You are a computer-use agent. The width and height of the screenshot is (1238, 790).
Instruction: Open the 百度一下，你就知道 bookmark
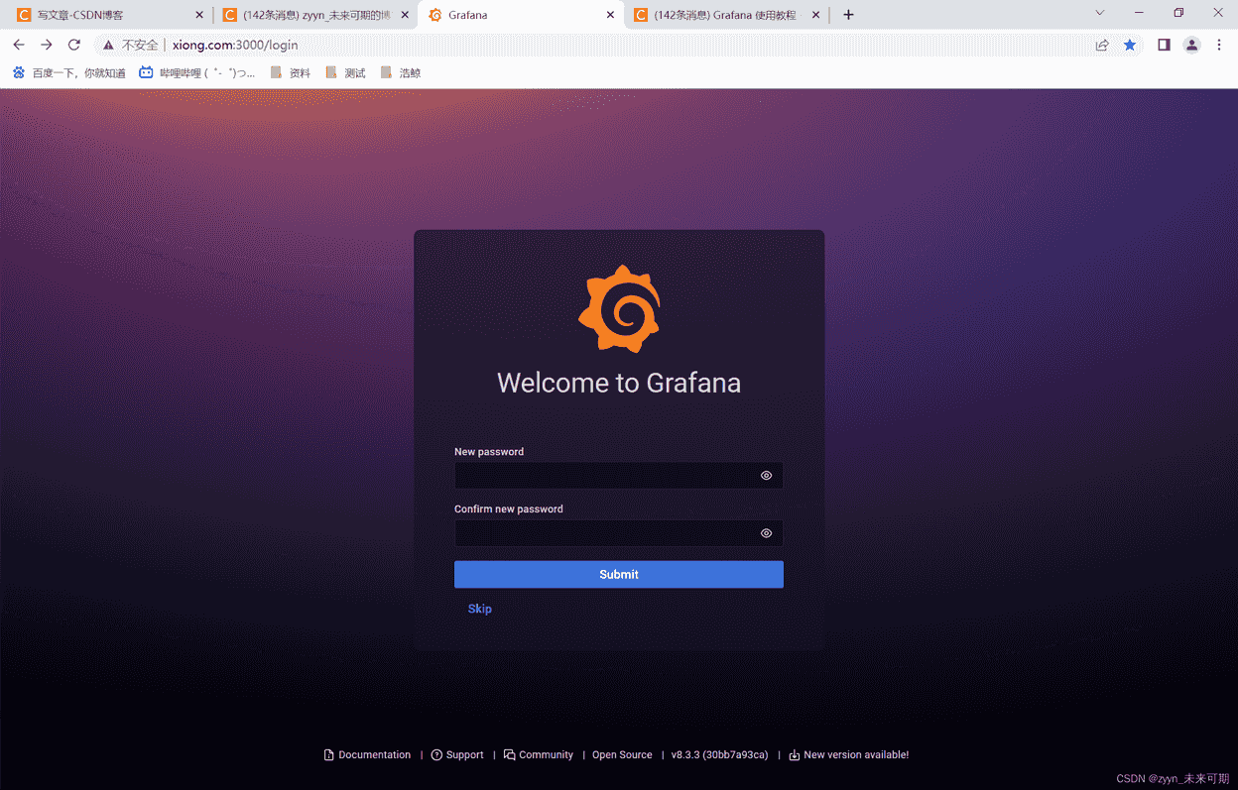click(x=68, y=72)
